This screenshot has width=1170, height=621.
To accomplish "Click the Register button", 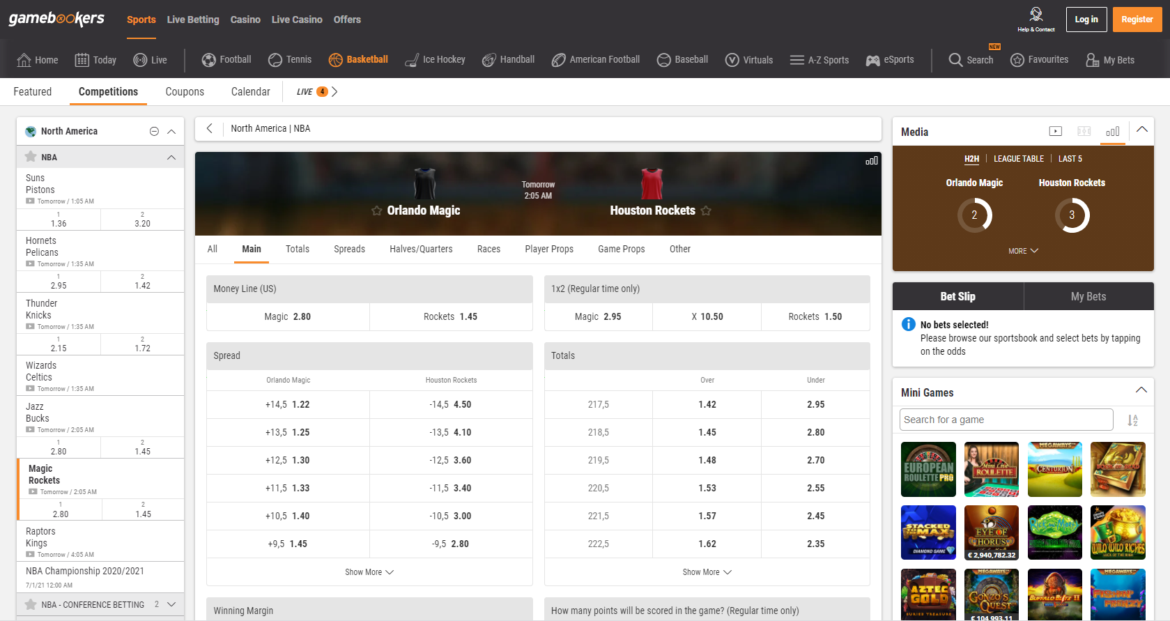I will point(1137,20).
